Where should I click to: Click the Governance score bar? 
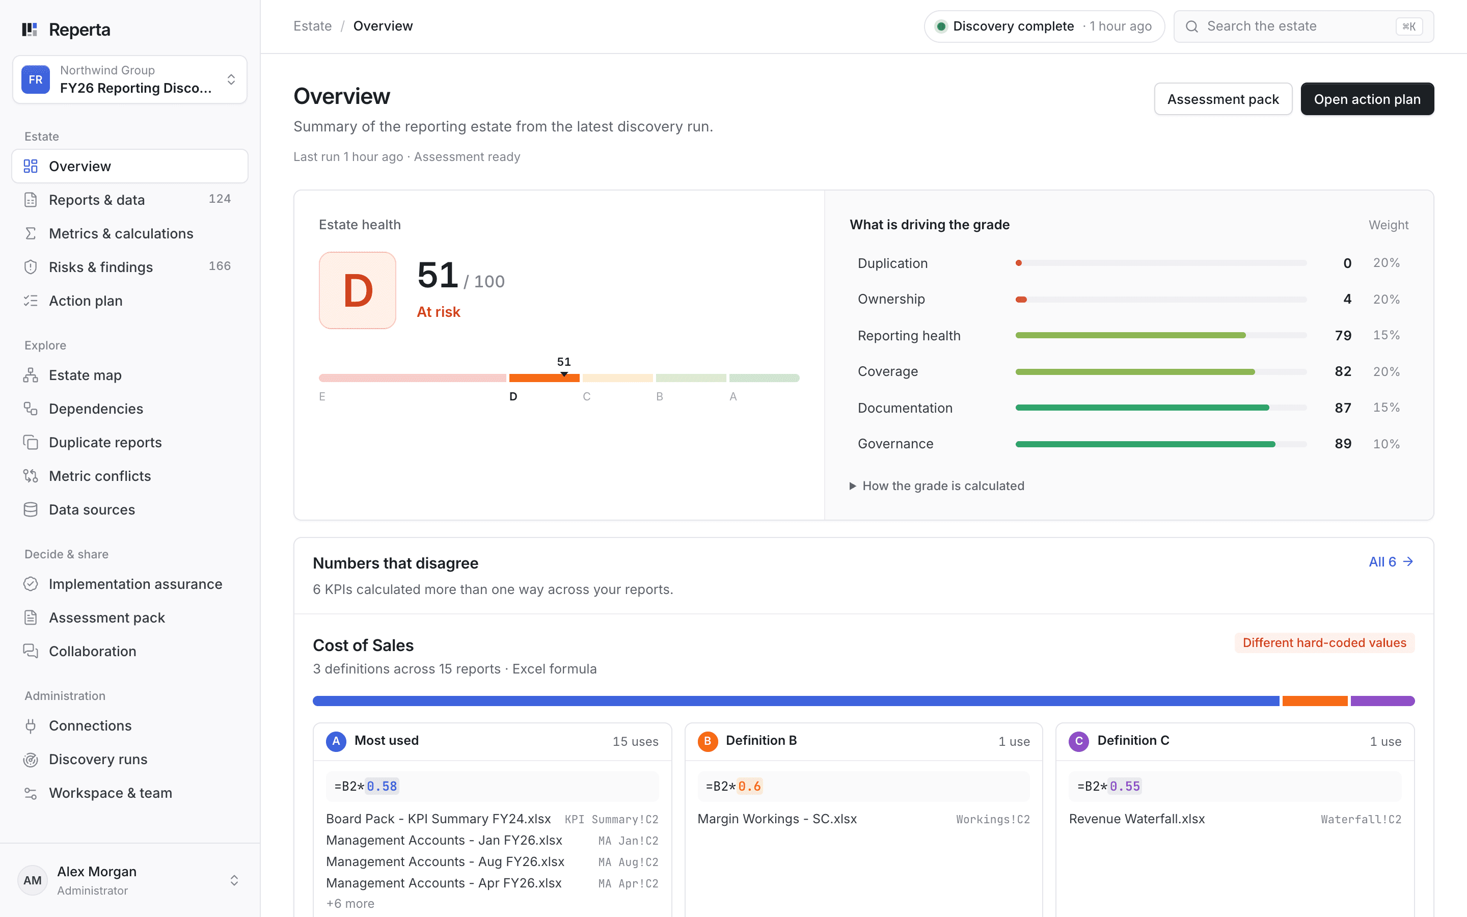click(x=1161, y=444)
